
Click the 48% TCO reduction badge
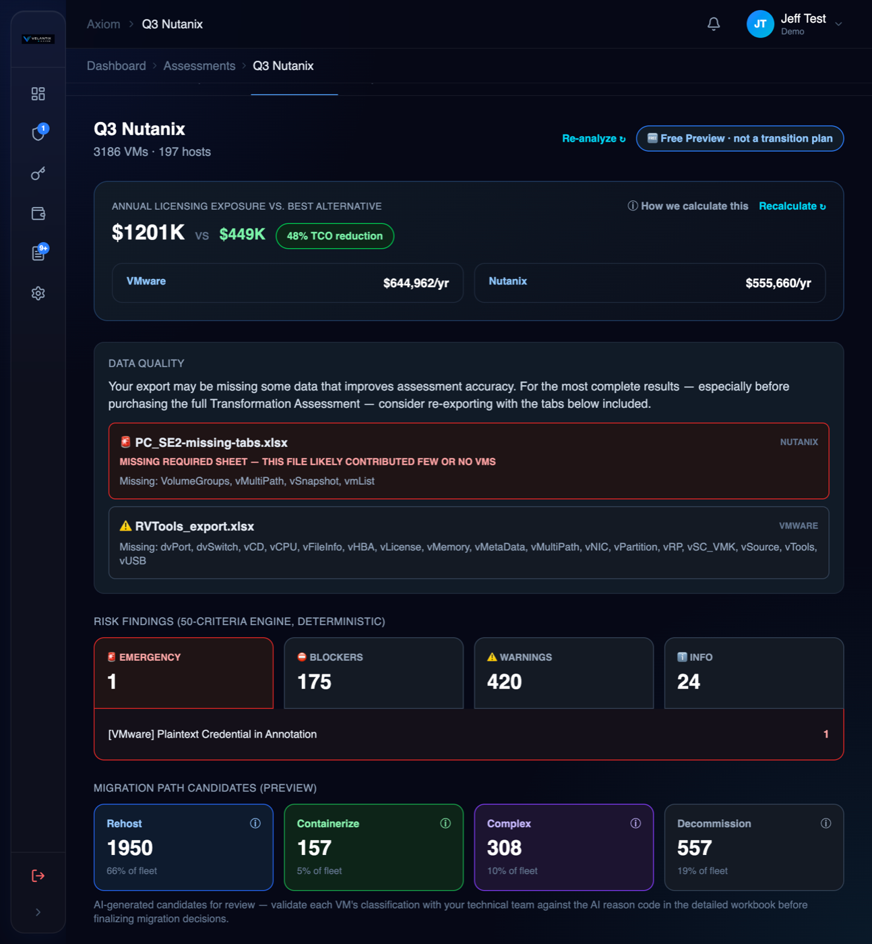pos(335,236)
